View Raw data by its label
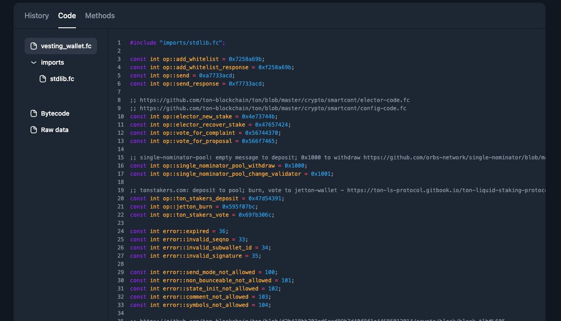The width and height of the screenshot is (561, 321). click(x=55, y=130)
